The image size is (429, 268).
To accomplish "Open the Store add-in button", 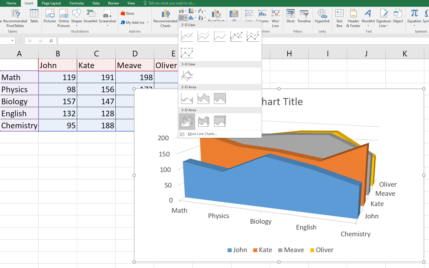I will (127, 14).
